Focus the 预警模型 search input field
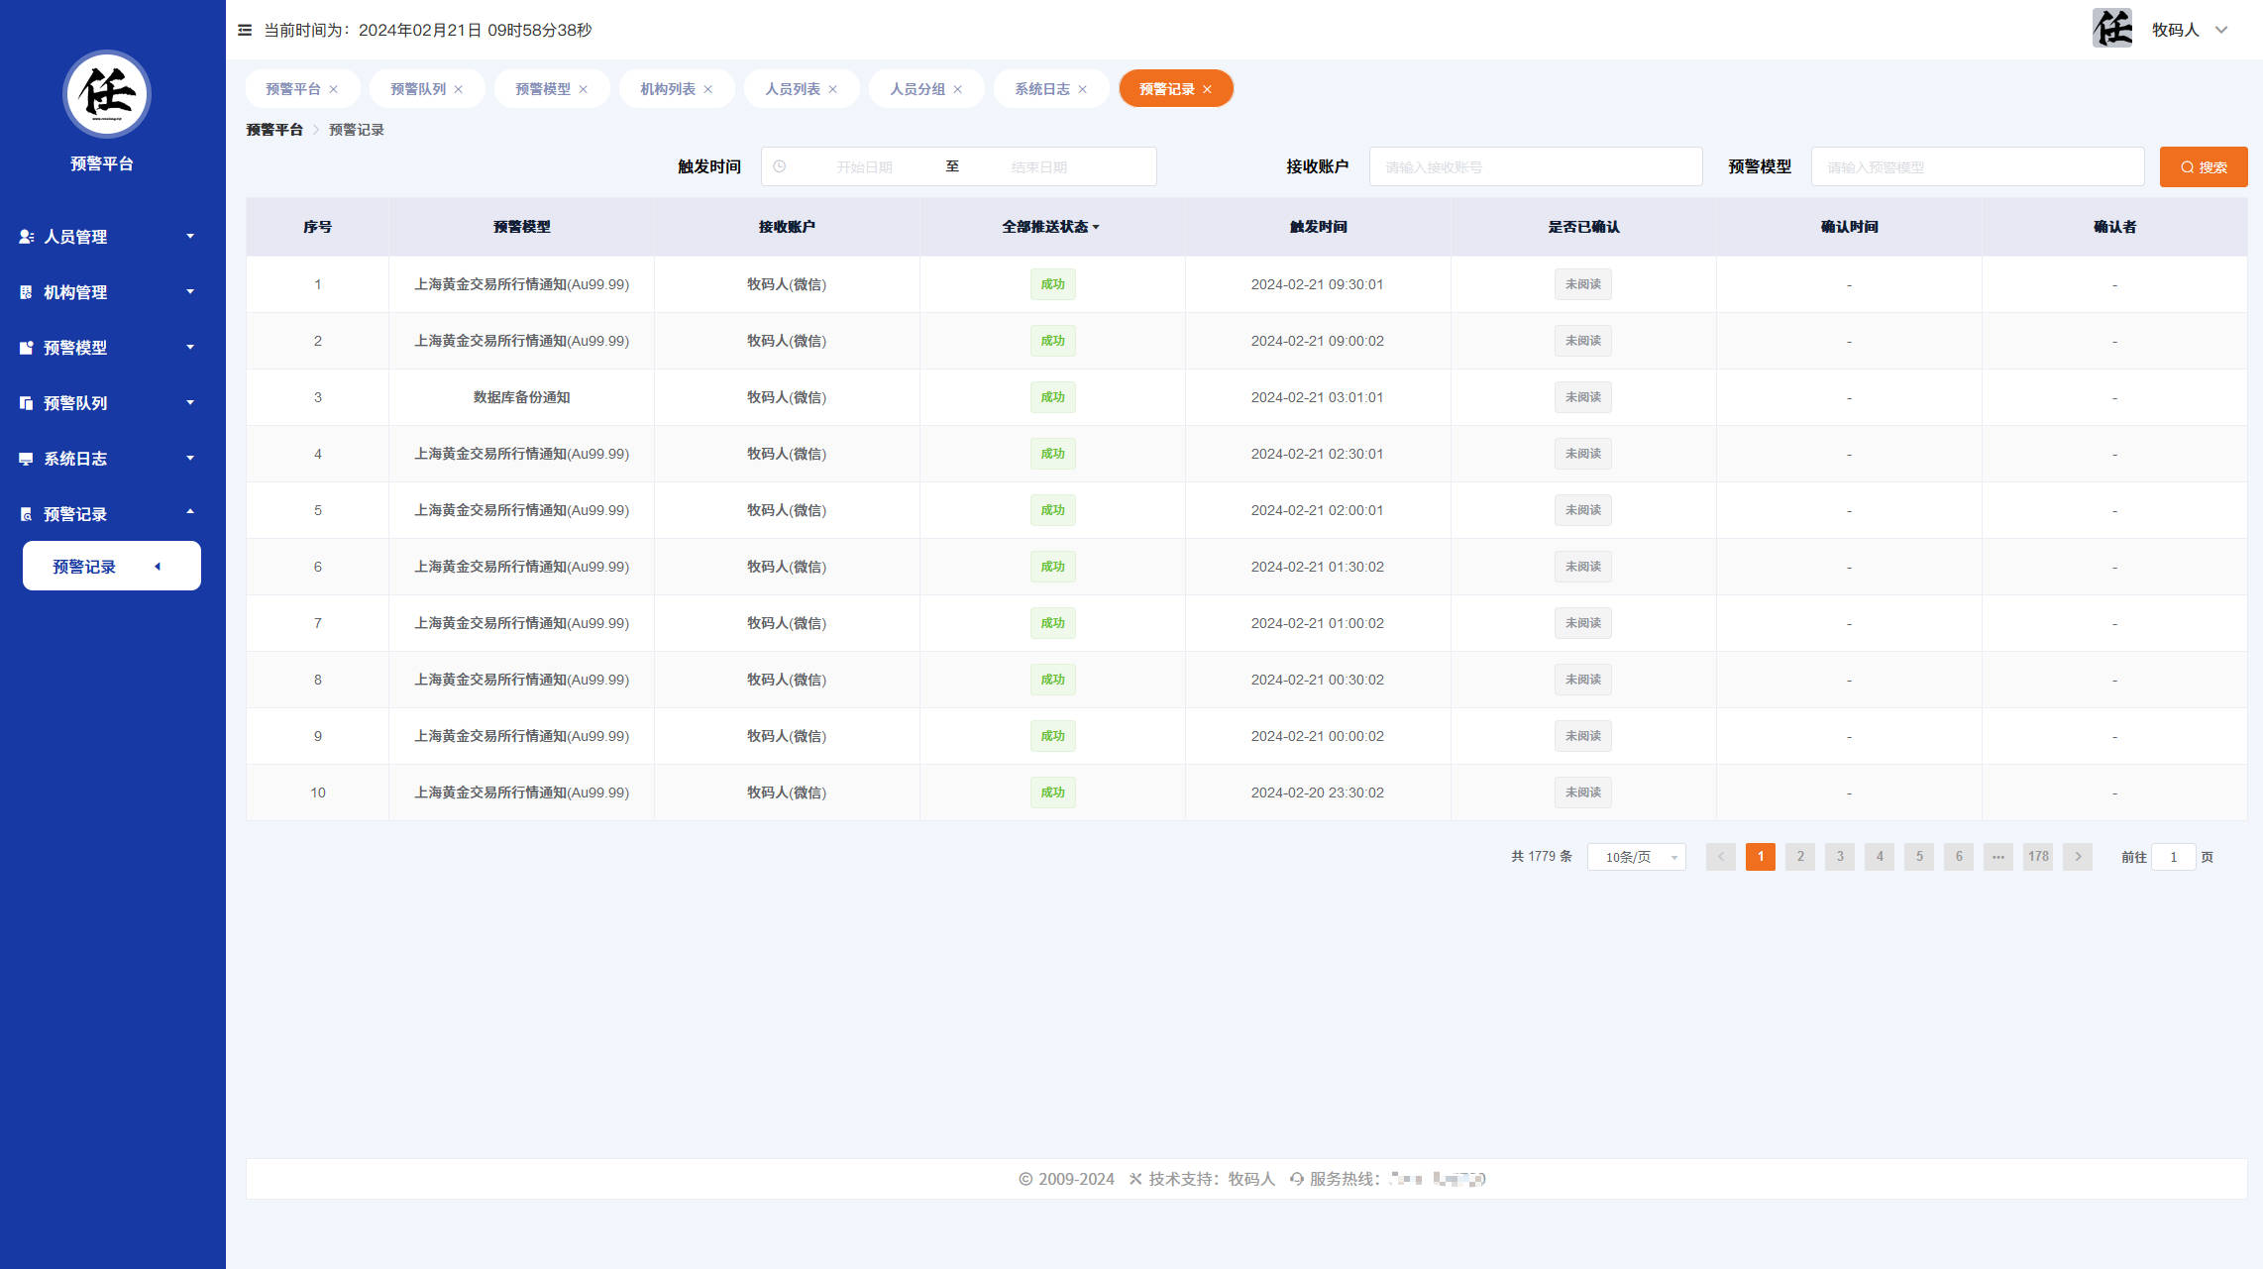2263x1269 pixels. 1978,167
